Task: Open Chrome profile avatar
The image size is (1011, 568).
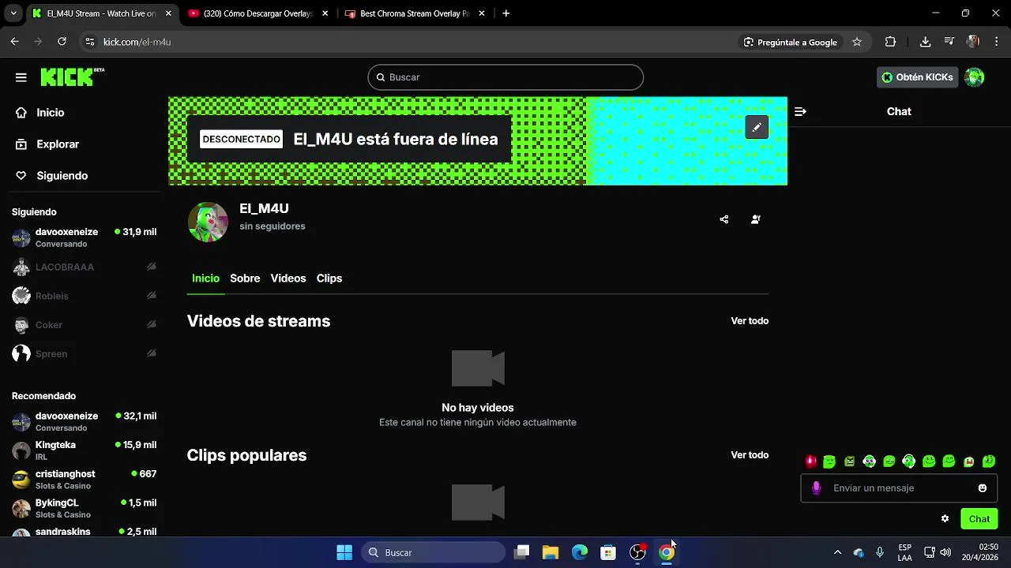Action: point(973,42)
